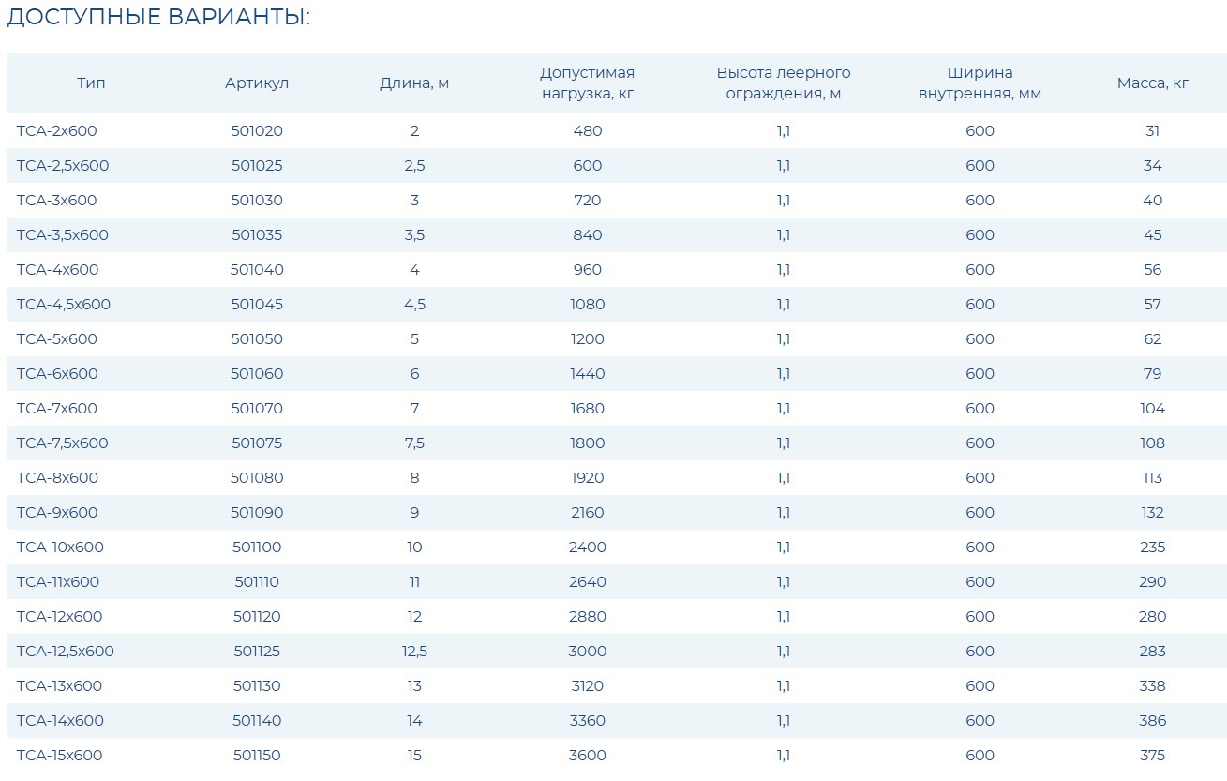Select the mass value 235
The height and width of the screenshot is (781, 1227).
(x=1153, y=548)
